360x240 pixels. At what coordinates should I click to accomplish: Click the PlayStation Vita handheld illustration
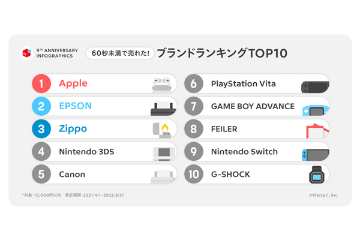tap(314, 86)
